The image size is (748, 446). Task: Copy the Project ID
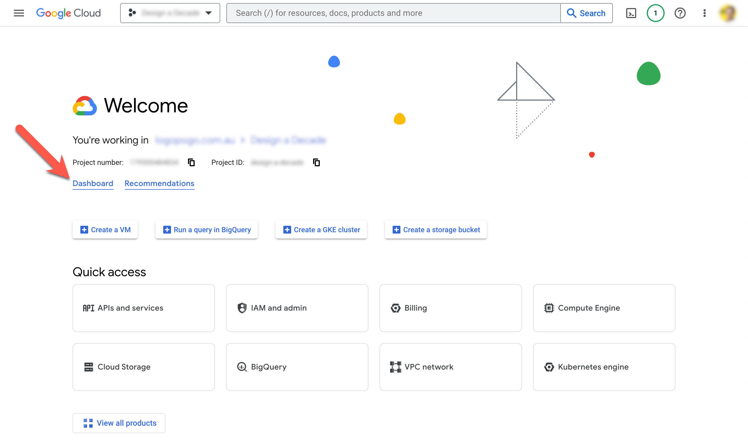316,162
